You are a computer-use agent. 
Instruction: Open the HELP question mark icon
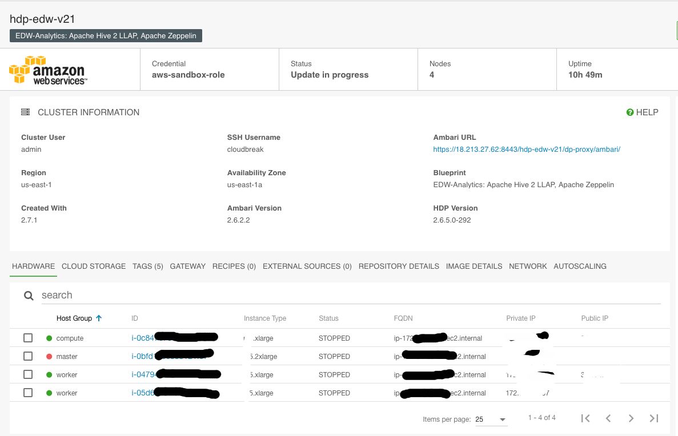click(630, 112)
